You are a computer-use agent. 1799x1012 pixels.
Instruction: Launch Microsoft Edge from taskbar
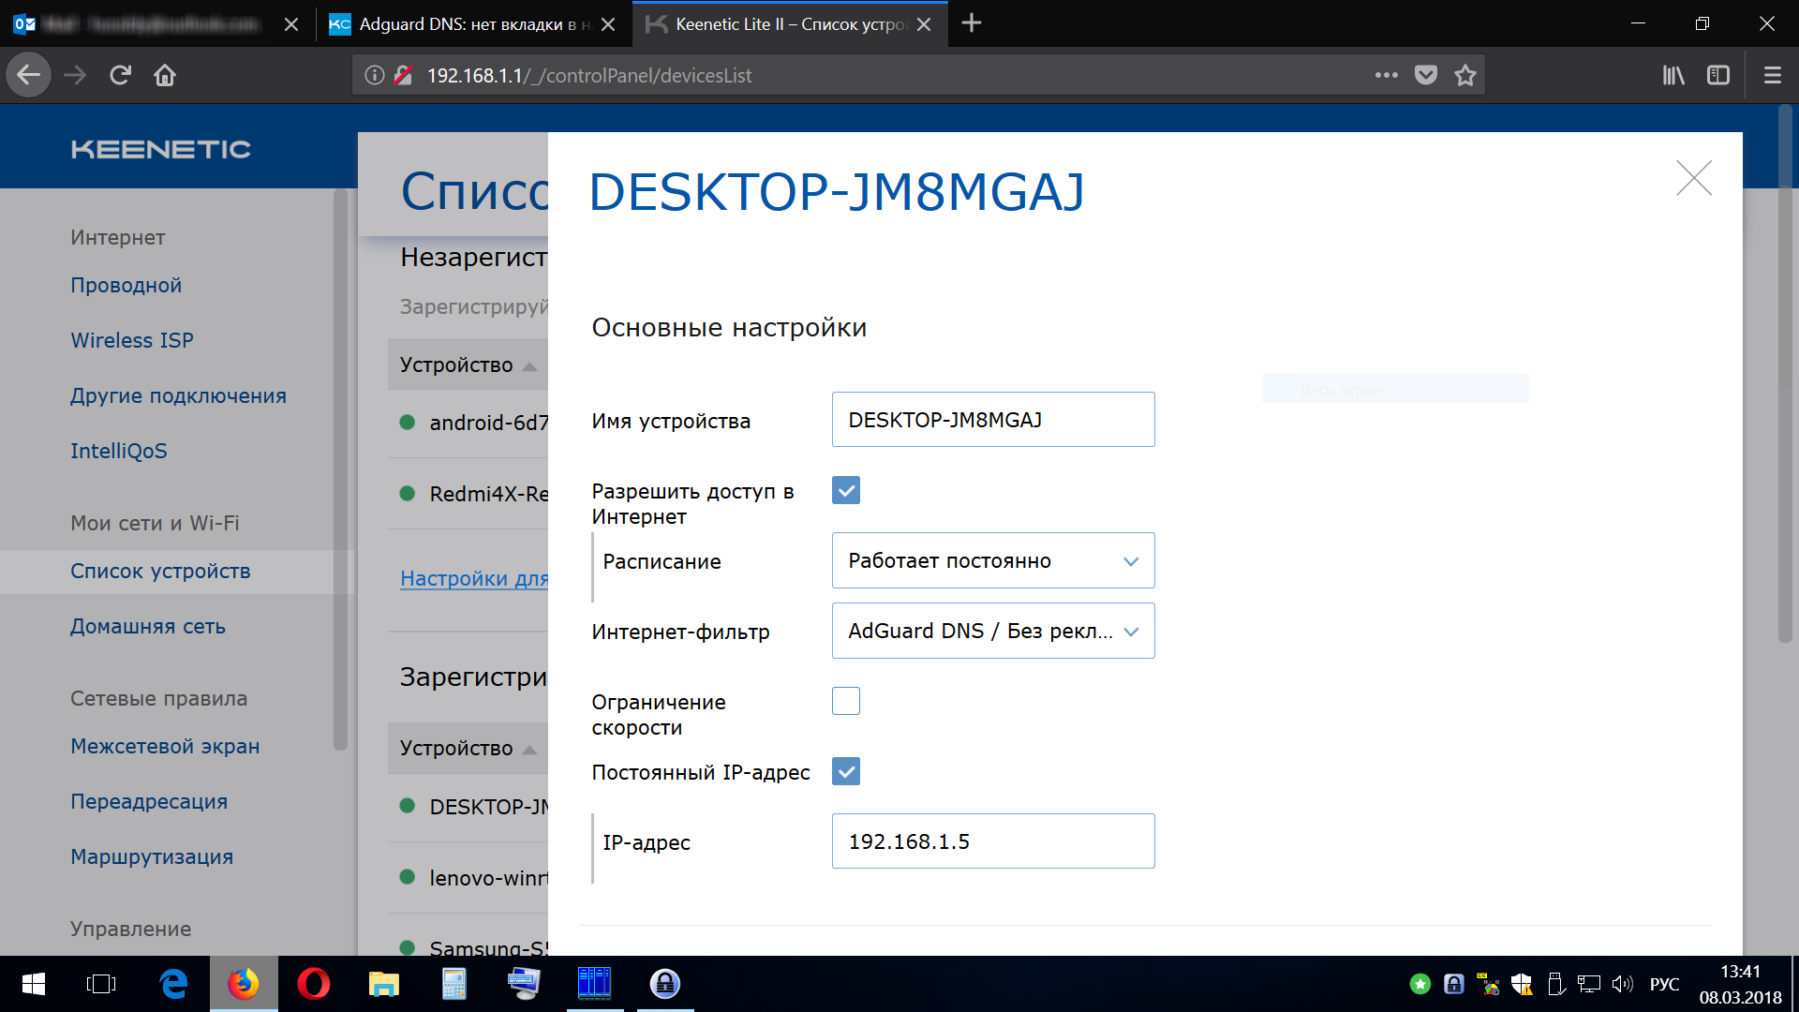click(173, 984)
